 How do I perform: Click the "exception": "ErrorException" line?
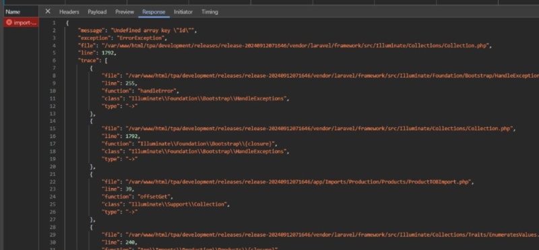(123, 38)
